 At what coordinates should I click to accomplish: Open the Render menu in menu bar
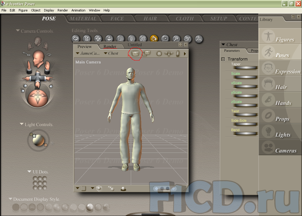pyautogui.click(x=63, y=10)
